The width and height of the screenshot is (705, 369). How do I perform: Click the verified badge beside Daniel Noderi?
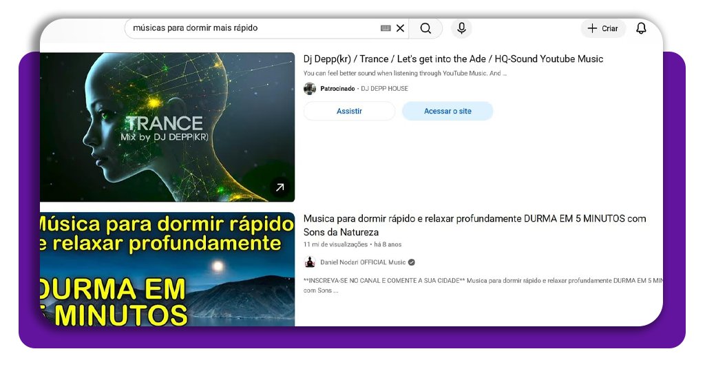(x=412, y=262)
